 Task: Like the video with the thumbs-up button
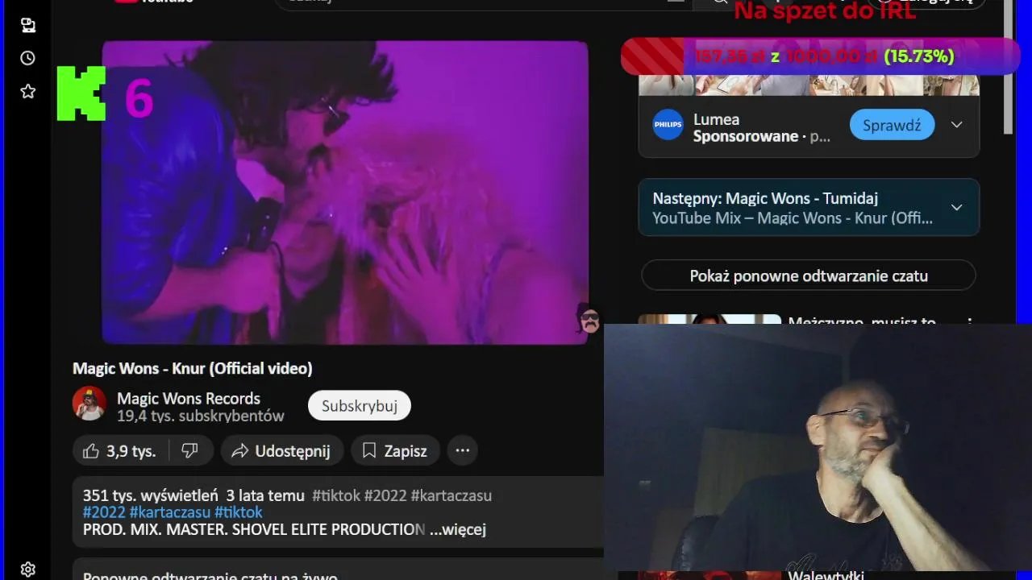tap(119, 451)
